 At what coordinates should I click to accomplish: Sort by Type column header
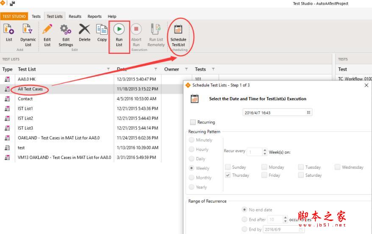tap(7, 69)
